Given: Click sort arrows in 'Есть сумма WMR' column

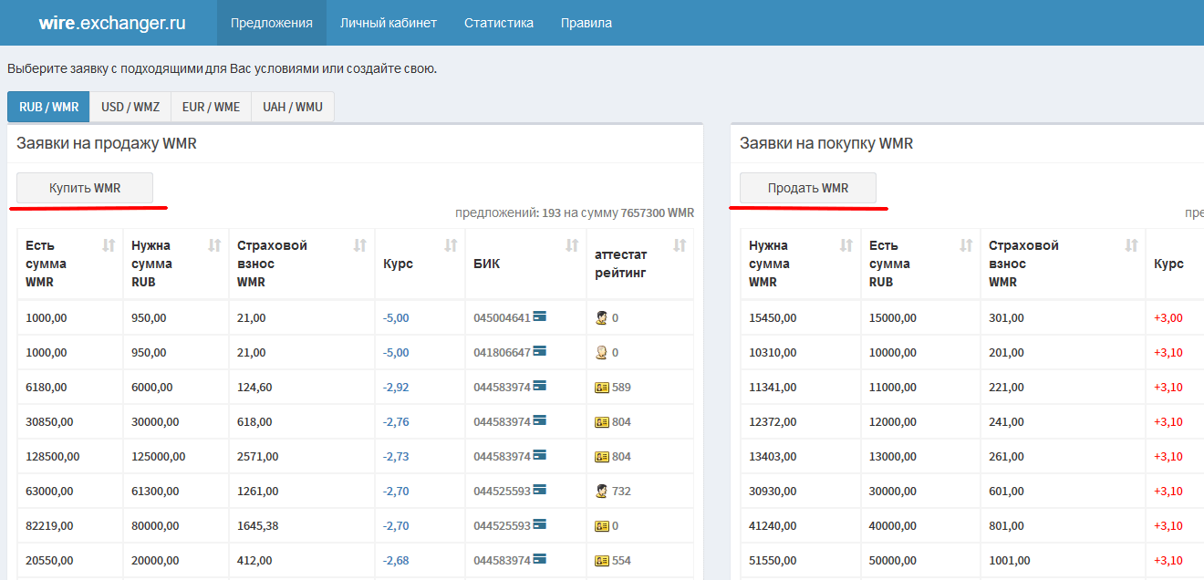Looking at the screenshot, I should (x=109, y=245).
